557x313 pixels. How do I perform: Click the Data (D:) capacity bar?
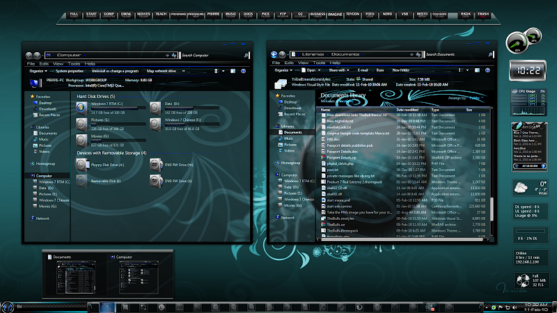click(192, 108)
